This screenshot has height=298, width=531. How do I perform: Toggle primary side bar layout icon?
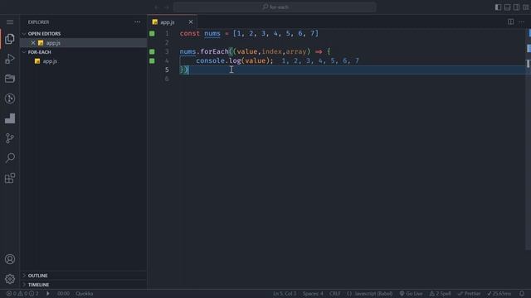[x=498, y=7]
